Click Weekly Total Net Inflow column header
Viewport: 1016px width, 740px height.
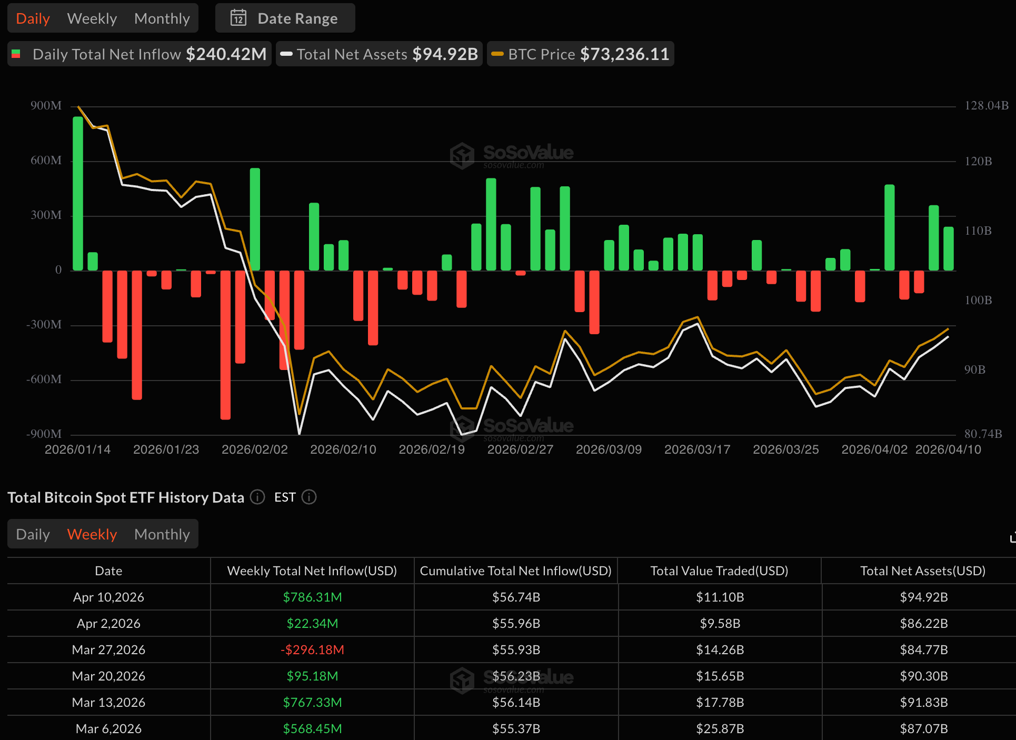(x=312, y=571)
